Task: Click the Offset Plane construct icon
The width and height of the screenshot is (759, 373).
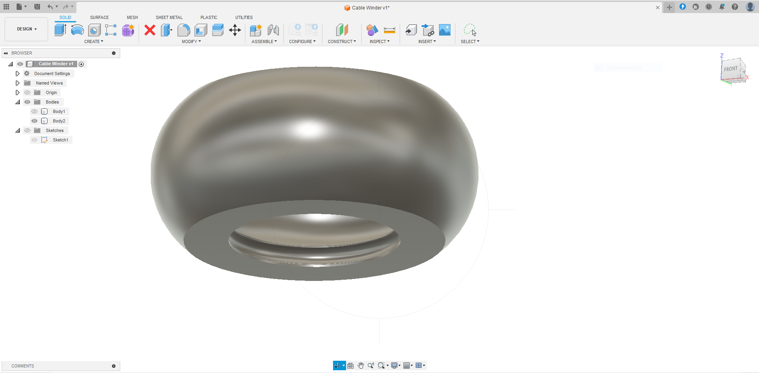Action: click(x=342, y=30)
